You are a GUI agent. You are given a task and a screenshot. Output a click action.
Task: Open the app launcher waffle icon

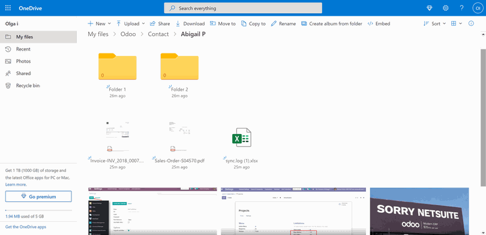[8, 8]
